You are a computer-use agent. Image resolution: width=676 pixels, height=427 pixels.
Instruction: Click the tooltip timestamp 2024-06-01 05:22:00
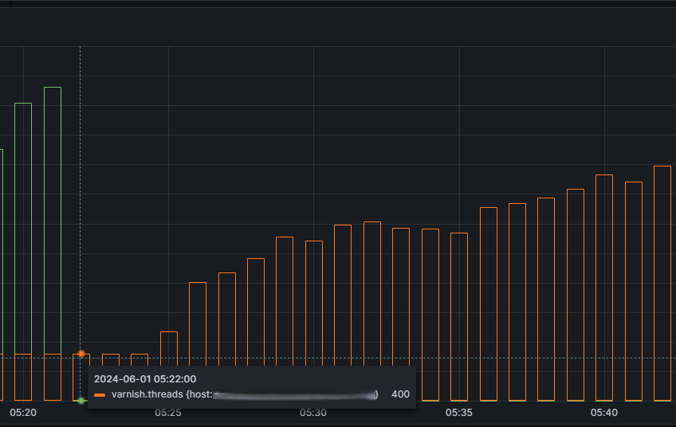click(x=145, y=378)
